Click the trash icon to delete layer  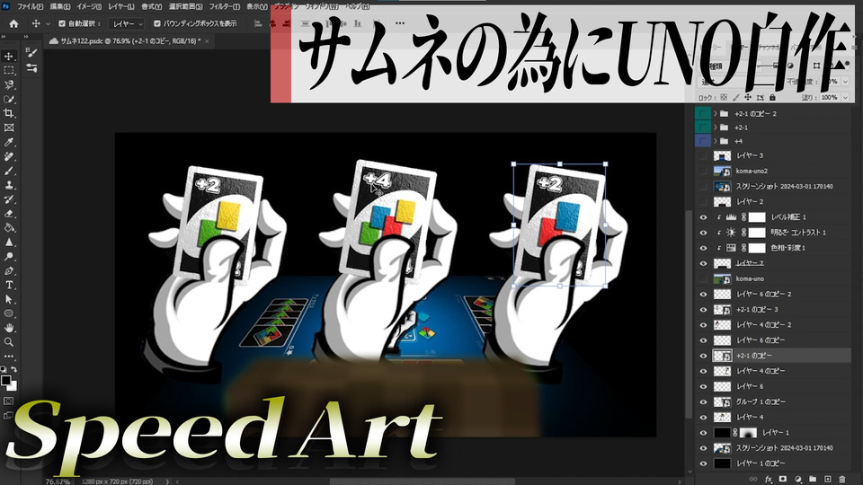click(x=842, y=479)
